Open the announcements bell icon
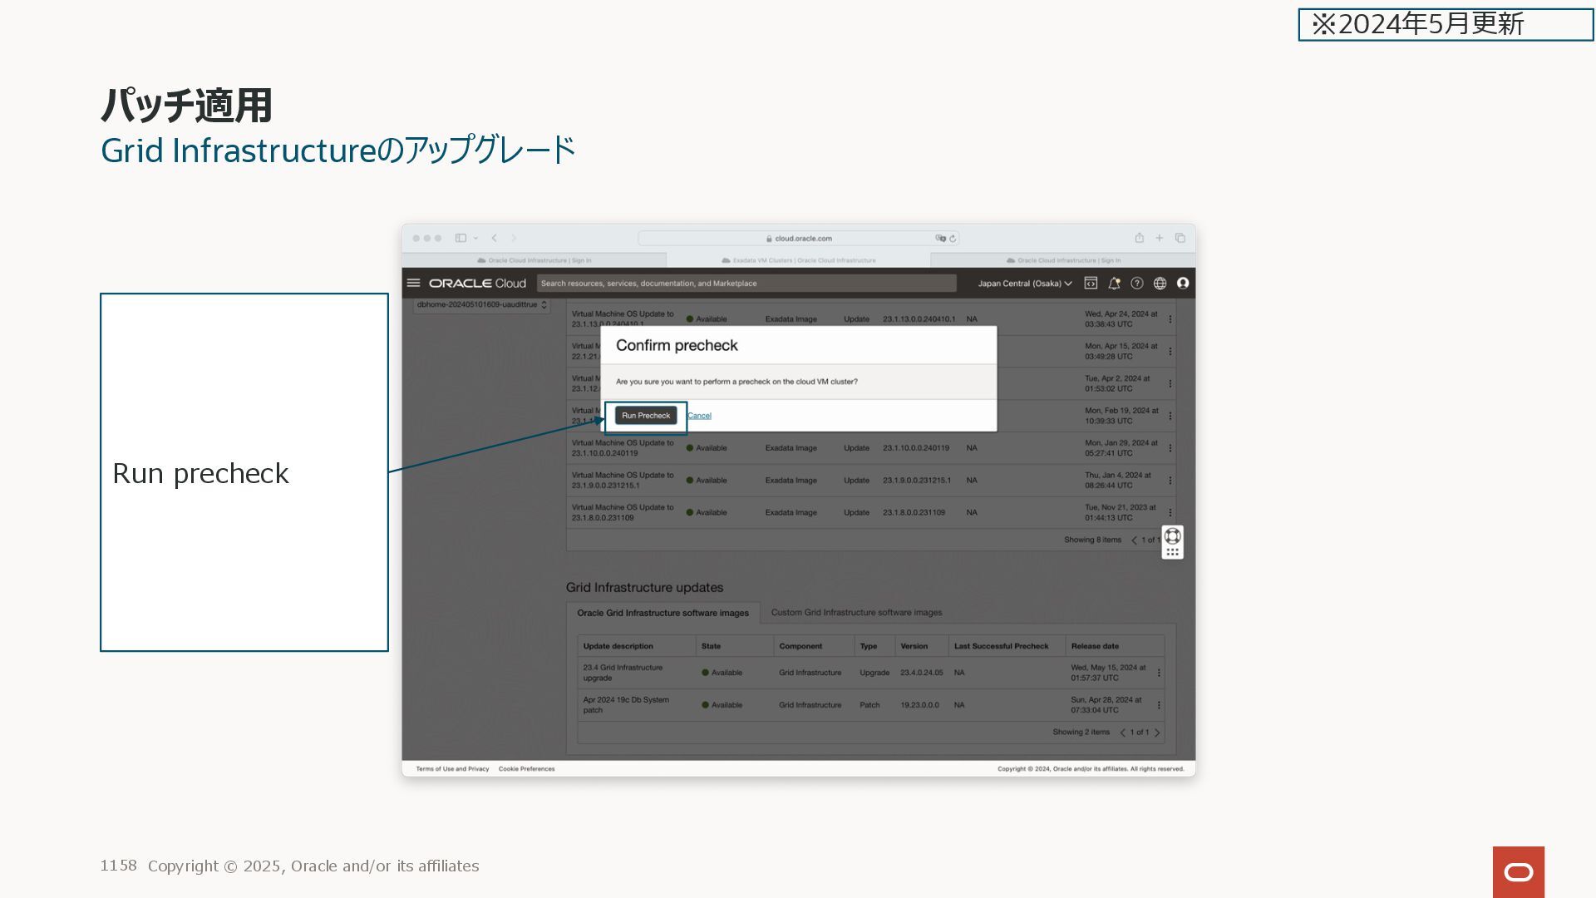Image resolution: width=1596 pixels, height=898 pixels. click(1114, 283)
